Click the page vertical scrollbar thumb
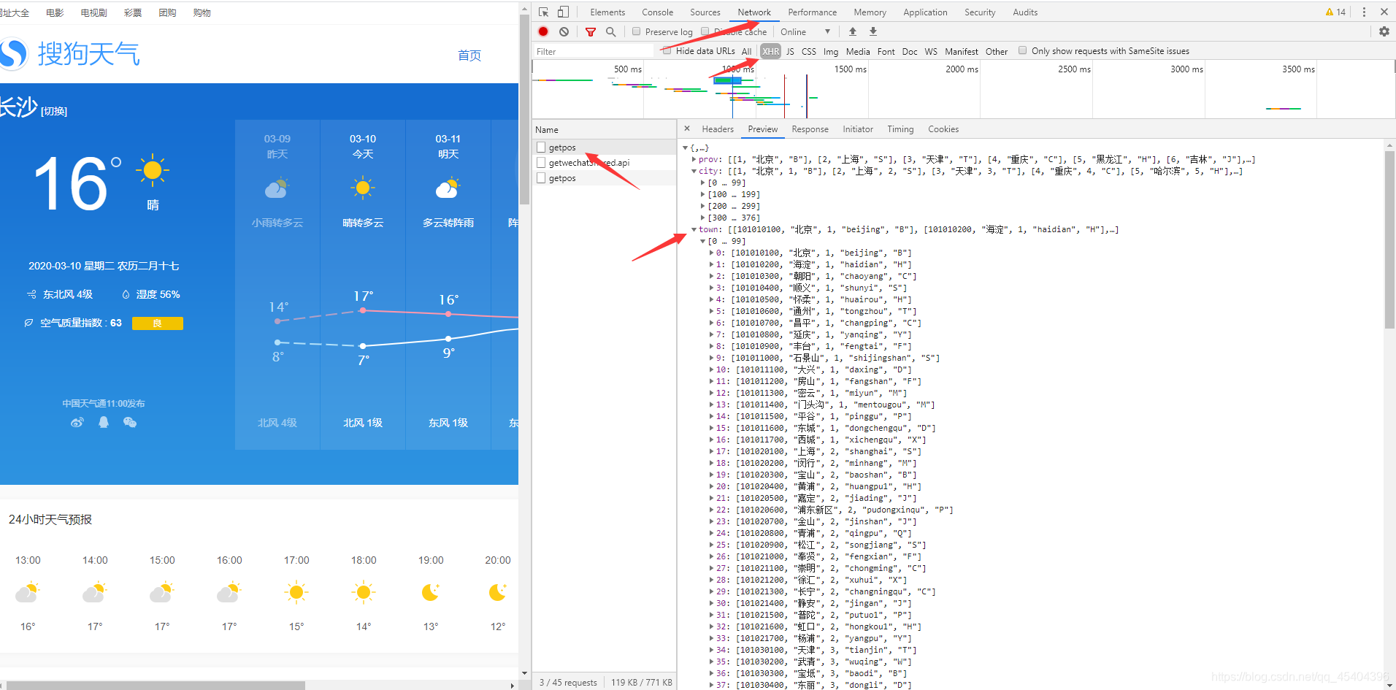The width and height of the screenshot is (1396, 690). tap(524, 110)
